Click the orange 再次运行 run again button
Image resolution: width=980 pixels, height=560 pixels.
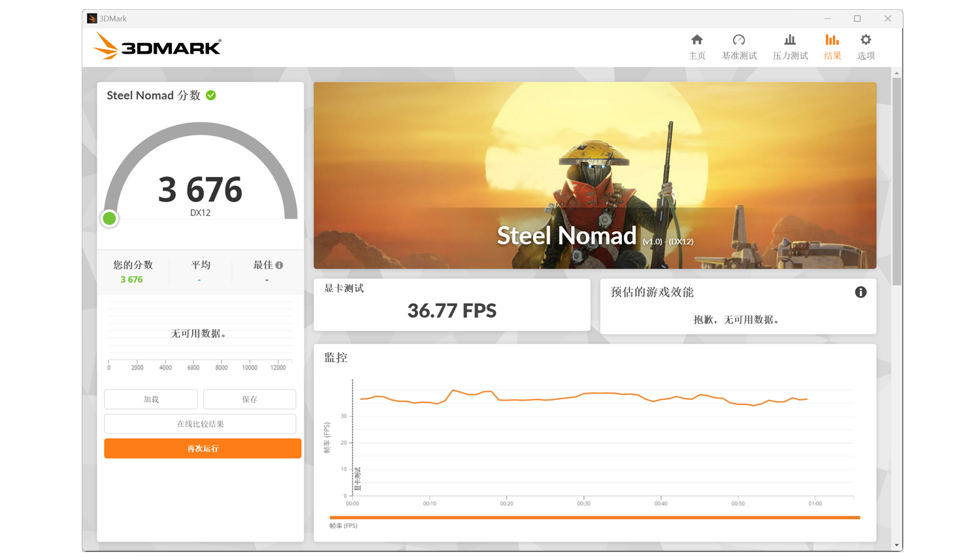(x=203, y=448)
